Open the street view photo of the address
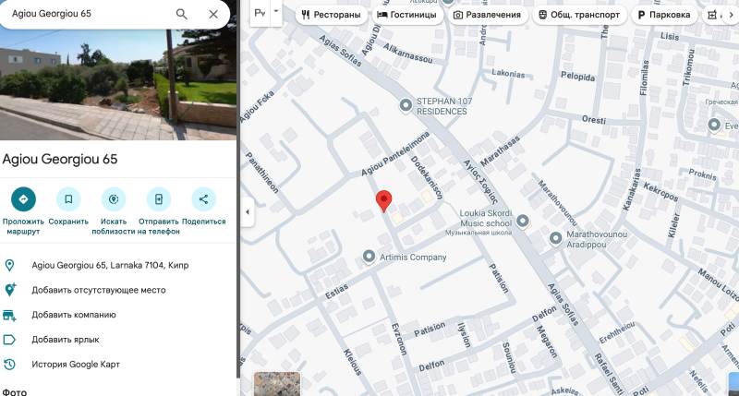 click(x=118, y=84)
